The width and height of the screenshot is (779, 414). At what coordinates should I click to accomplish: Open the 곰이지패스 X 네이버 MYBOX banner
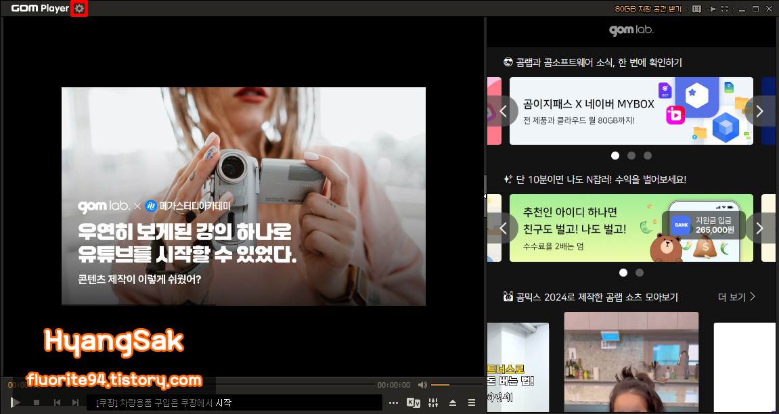pyautogui.click(x=631, y=111)
